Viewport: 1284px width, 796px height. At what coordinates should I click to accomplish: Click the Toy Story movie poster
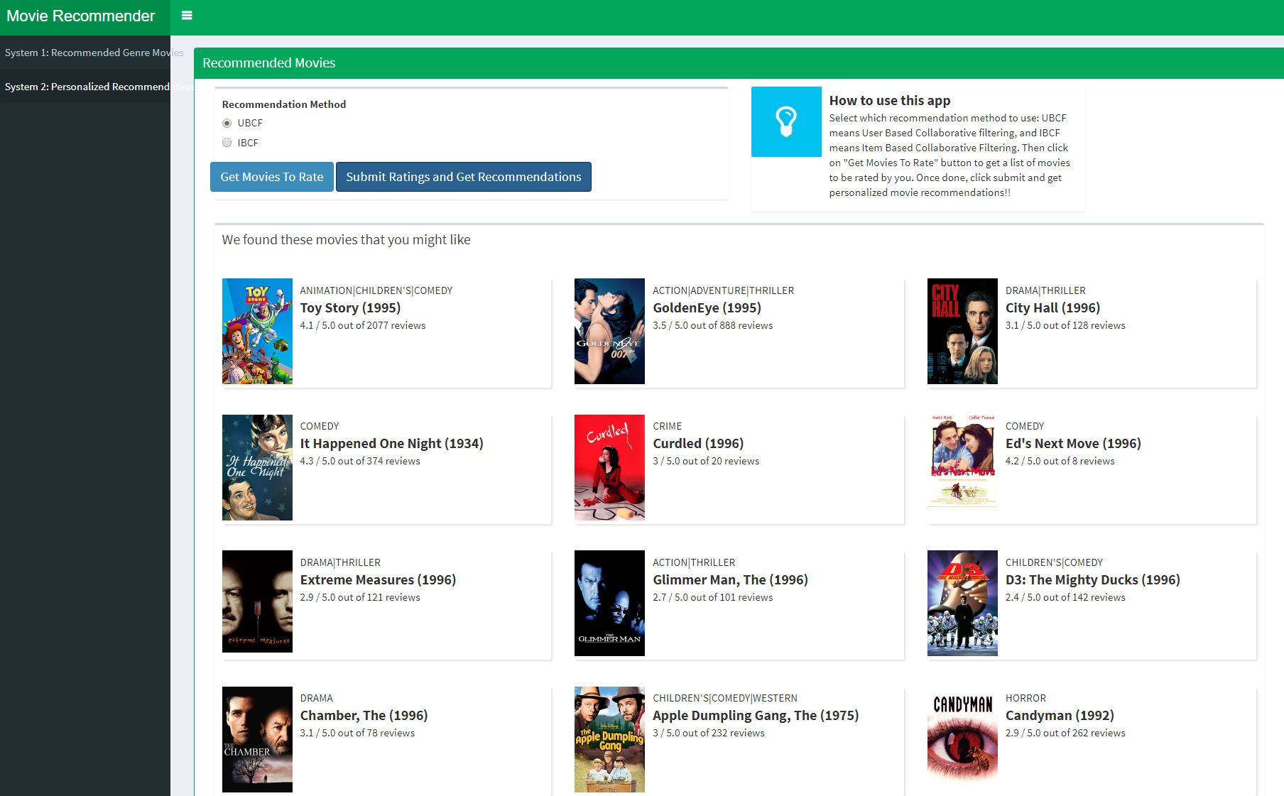click(x=257, y=331)
